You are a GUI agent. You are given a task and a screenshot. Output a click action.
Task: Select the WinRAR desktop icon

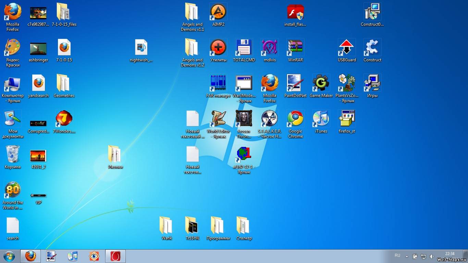pyautogui.click(x=295, y=48)
